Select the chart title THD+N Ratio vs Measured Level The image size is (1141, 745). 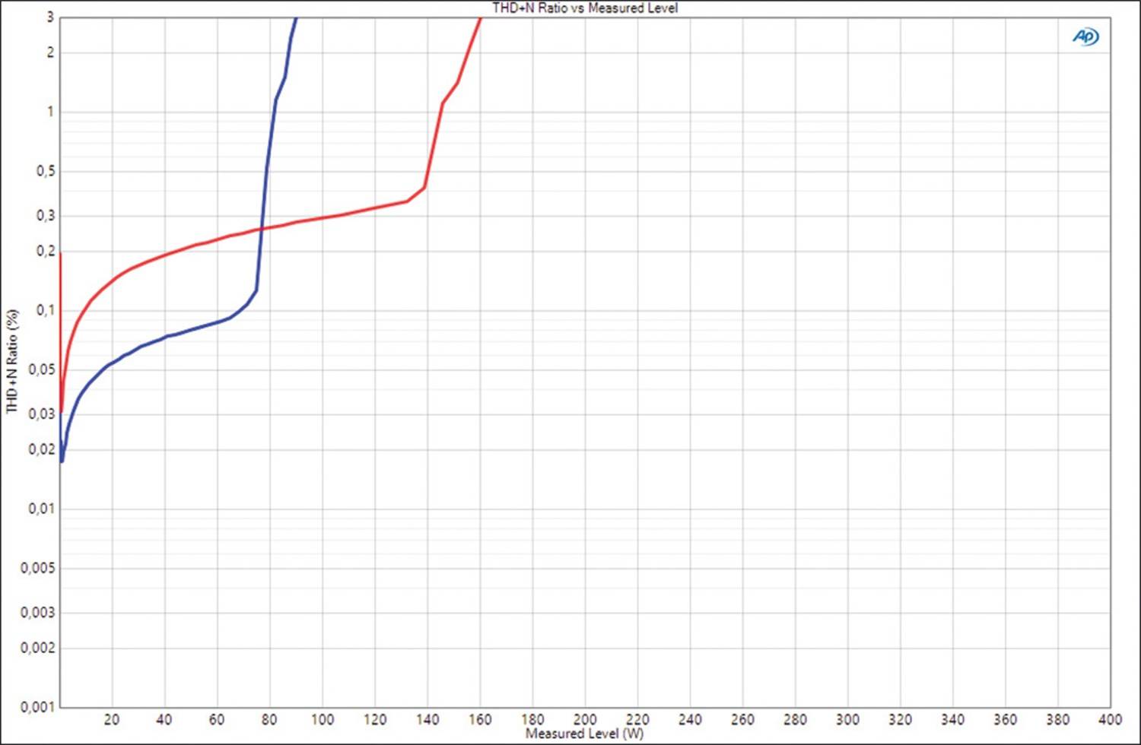584,8
